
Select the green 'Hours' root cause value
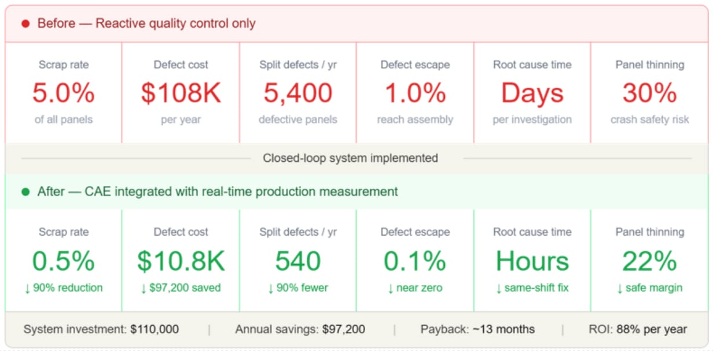(532, 261)
